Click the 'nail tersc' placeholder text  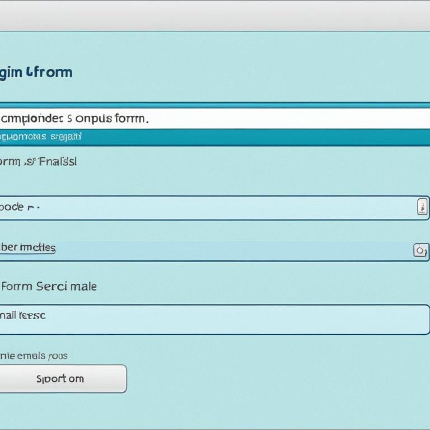pos(23,315)
